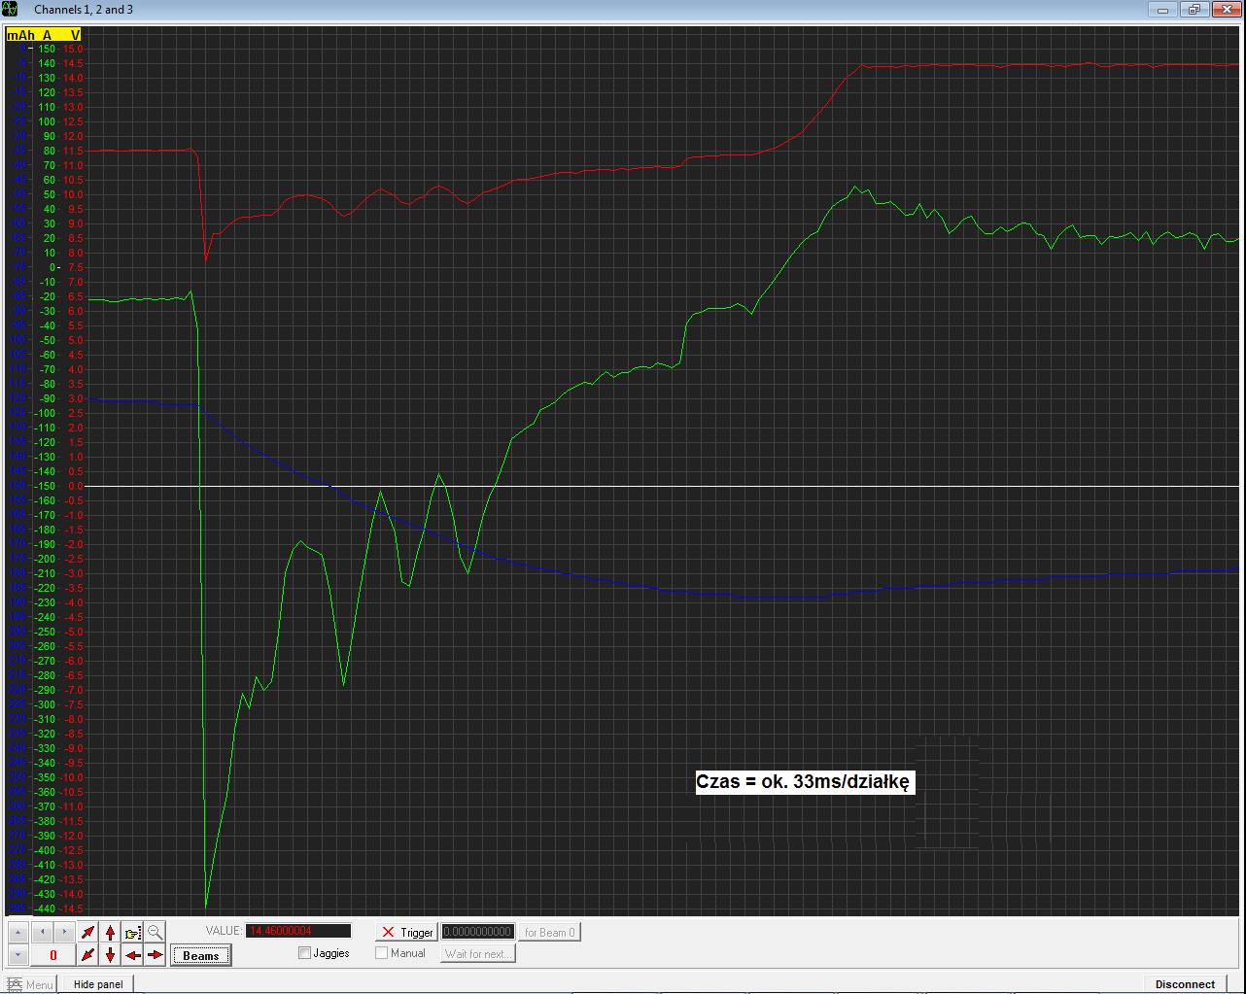1246x994 pixels.
Task: Toggle the Trigger button with red X
Action: click(x=407, y=933)
